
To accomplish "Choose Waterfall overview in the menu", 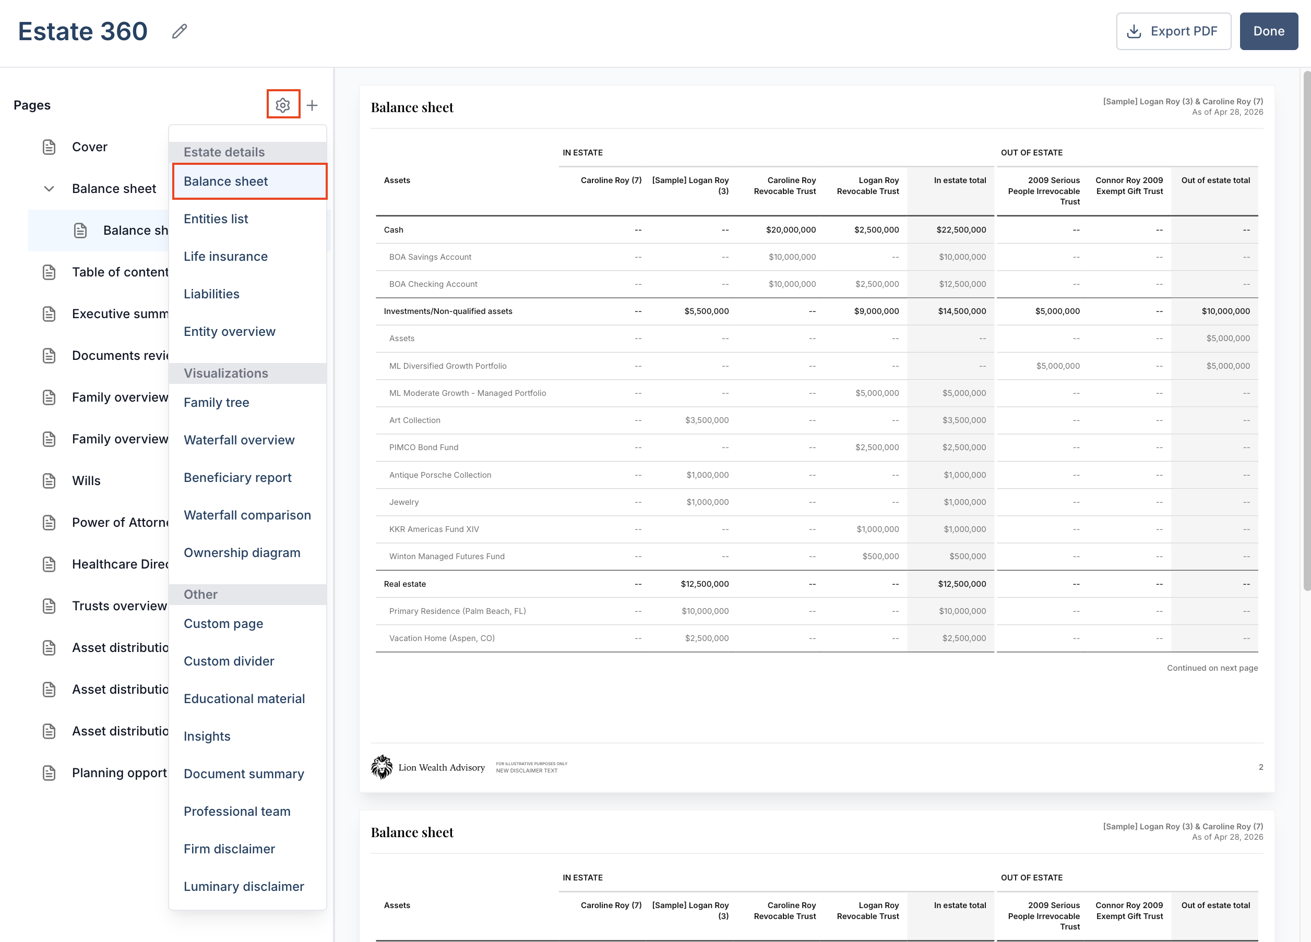I will tap(247, 440).
